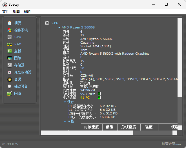
Task: Click the L1 指令缓存大小 label
Action: click(x=81, y=110)
